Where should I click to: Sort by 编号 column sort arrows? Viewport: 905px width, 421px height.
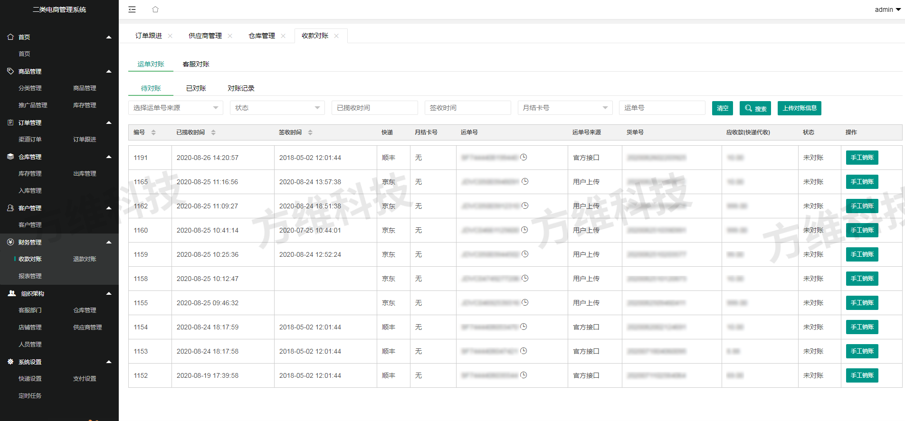tap(153, 132)
